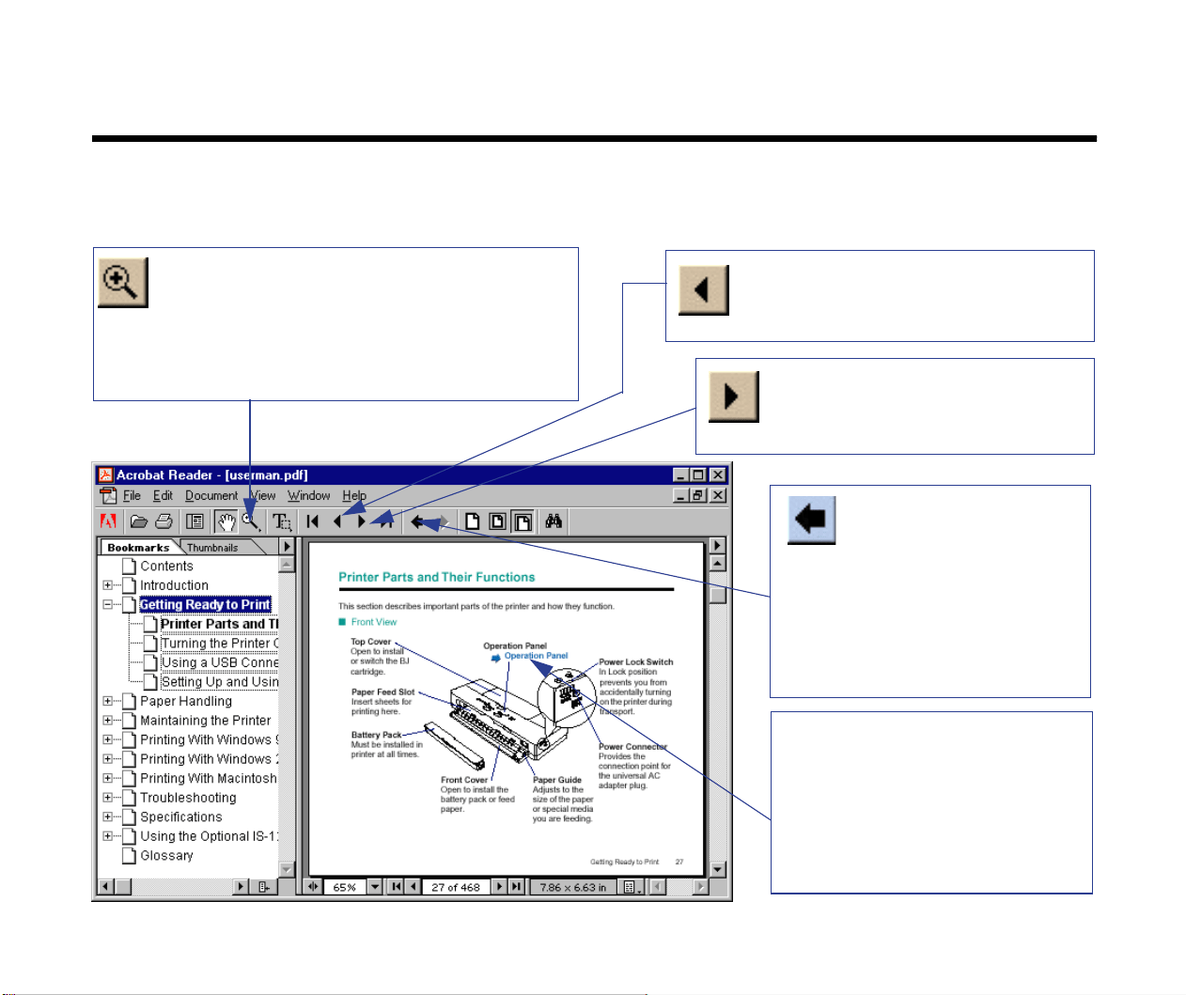Screen dimensions: 1186x995
Task: Click the Next Page toolbar arrow
Action: (361, 521)
